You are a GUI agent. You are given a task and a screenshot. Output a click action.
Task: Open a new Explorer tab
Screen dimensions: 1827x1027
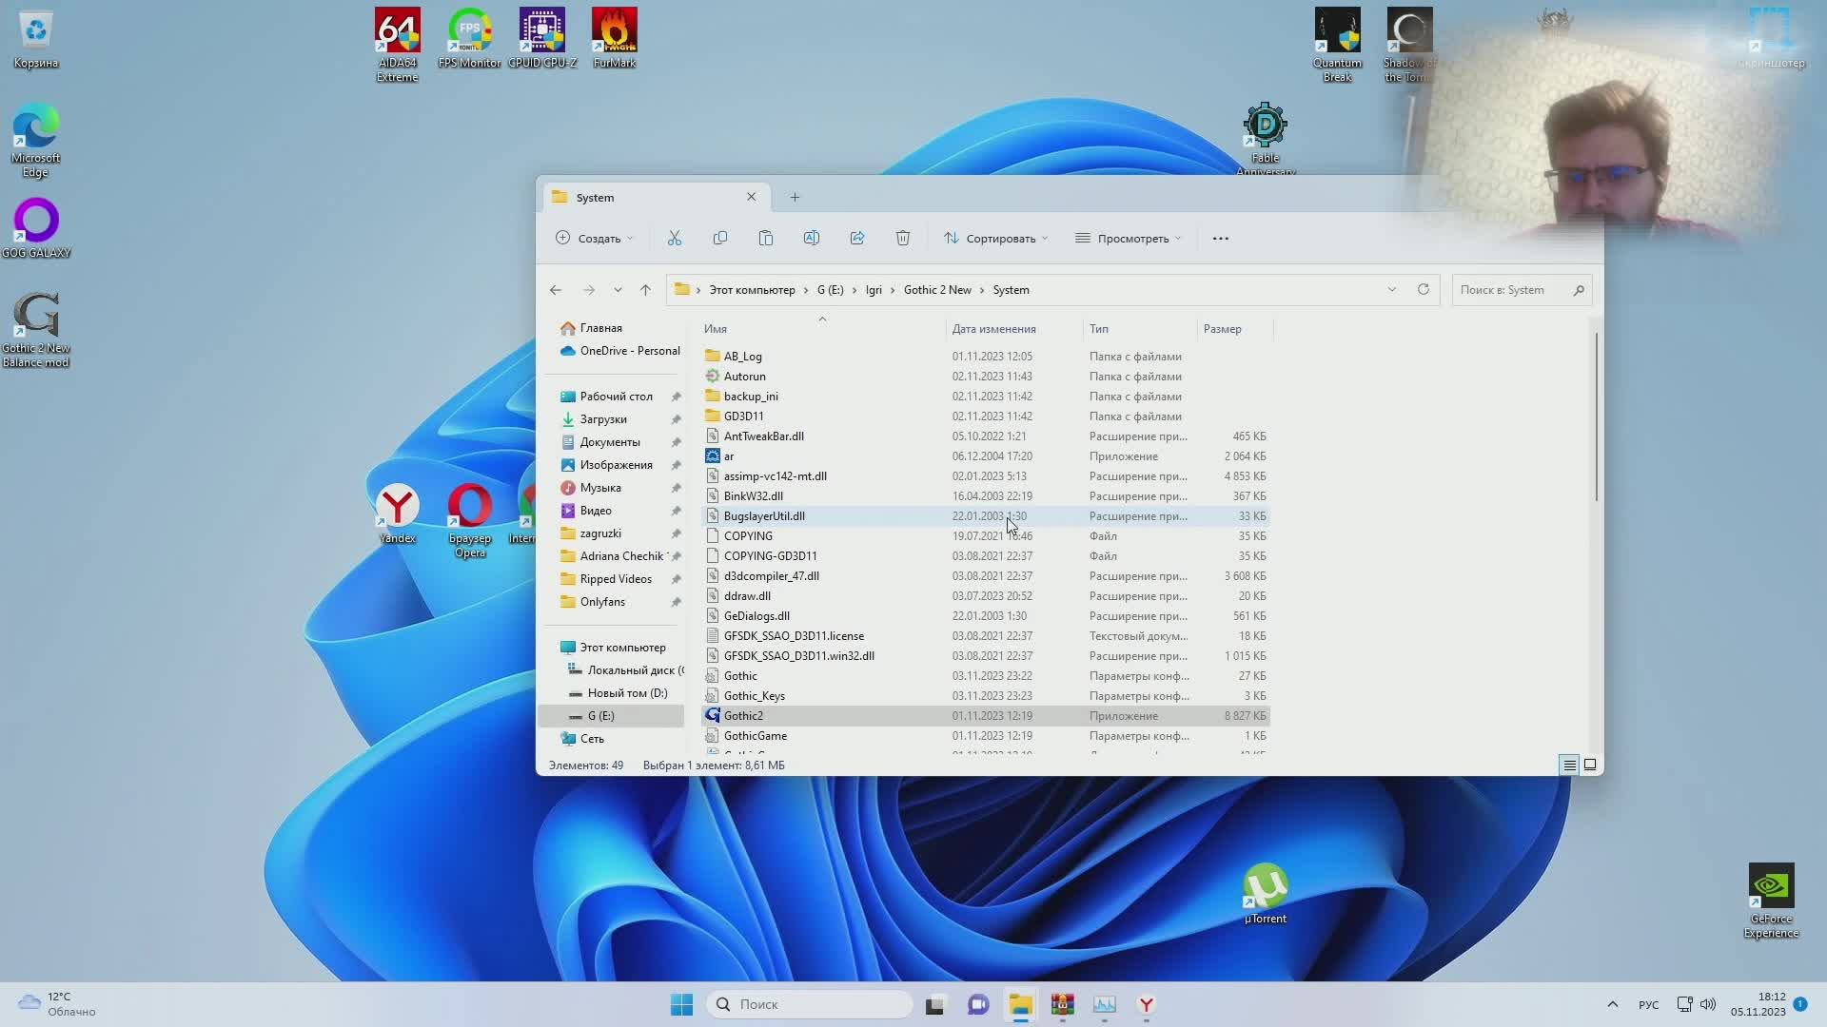point(795,198)
